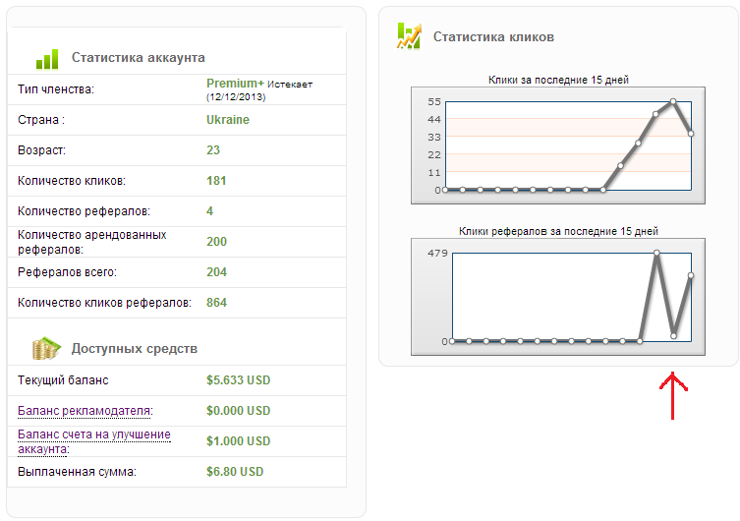
Task: Click the rented referrals count 200
Action: coord(216,242)
